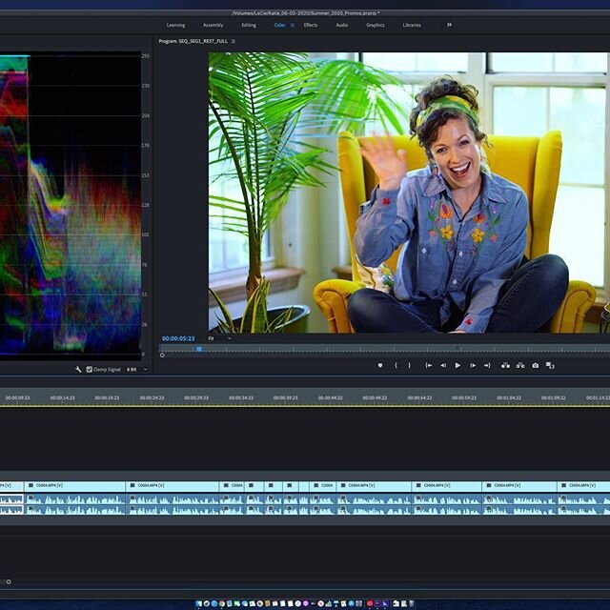
Task: Play the program sequence
Action: click(457, 365)
